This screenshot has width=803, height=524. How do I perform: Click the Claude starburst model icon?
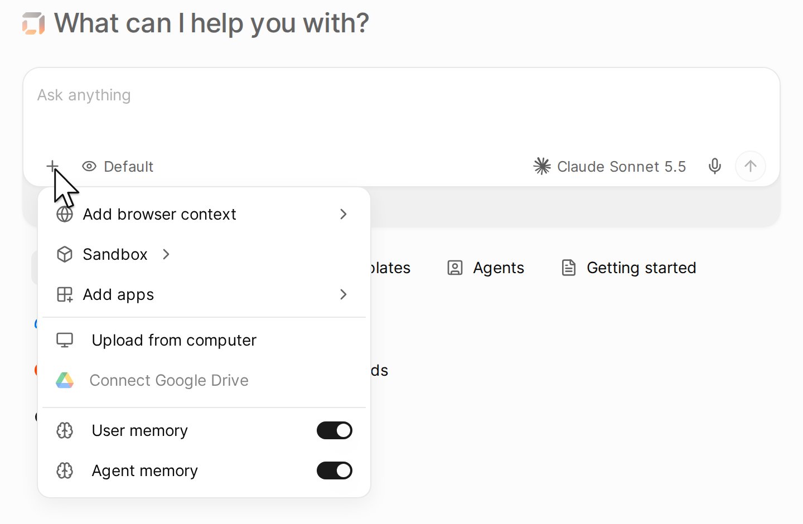(x=541, y=166)
